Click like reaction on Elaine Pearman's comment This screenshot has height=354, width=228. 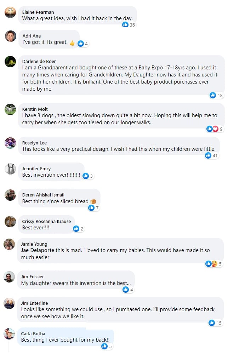tap(125, 24)
